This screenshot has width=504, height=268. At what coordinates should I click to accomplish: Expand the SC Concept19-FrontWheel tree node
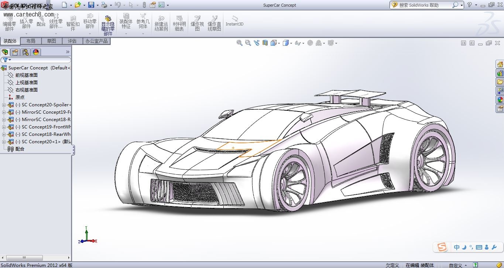pos(4,127)
